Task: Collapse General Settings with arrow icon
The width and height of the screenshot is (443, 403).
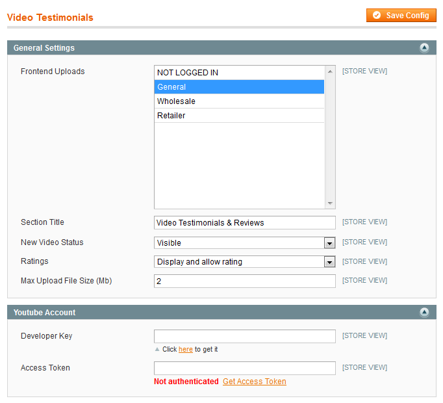Action: [x=424, y=47]
